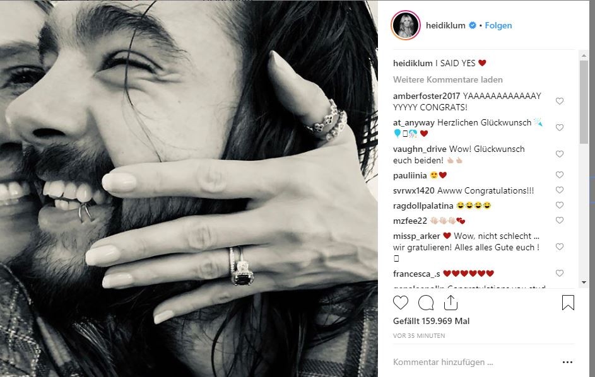
Task: Like at_anyway's comment heart
Action: point(559,127)
